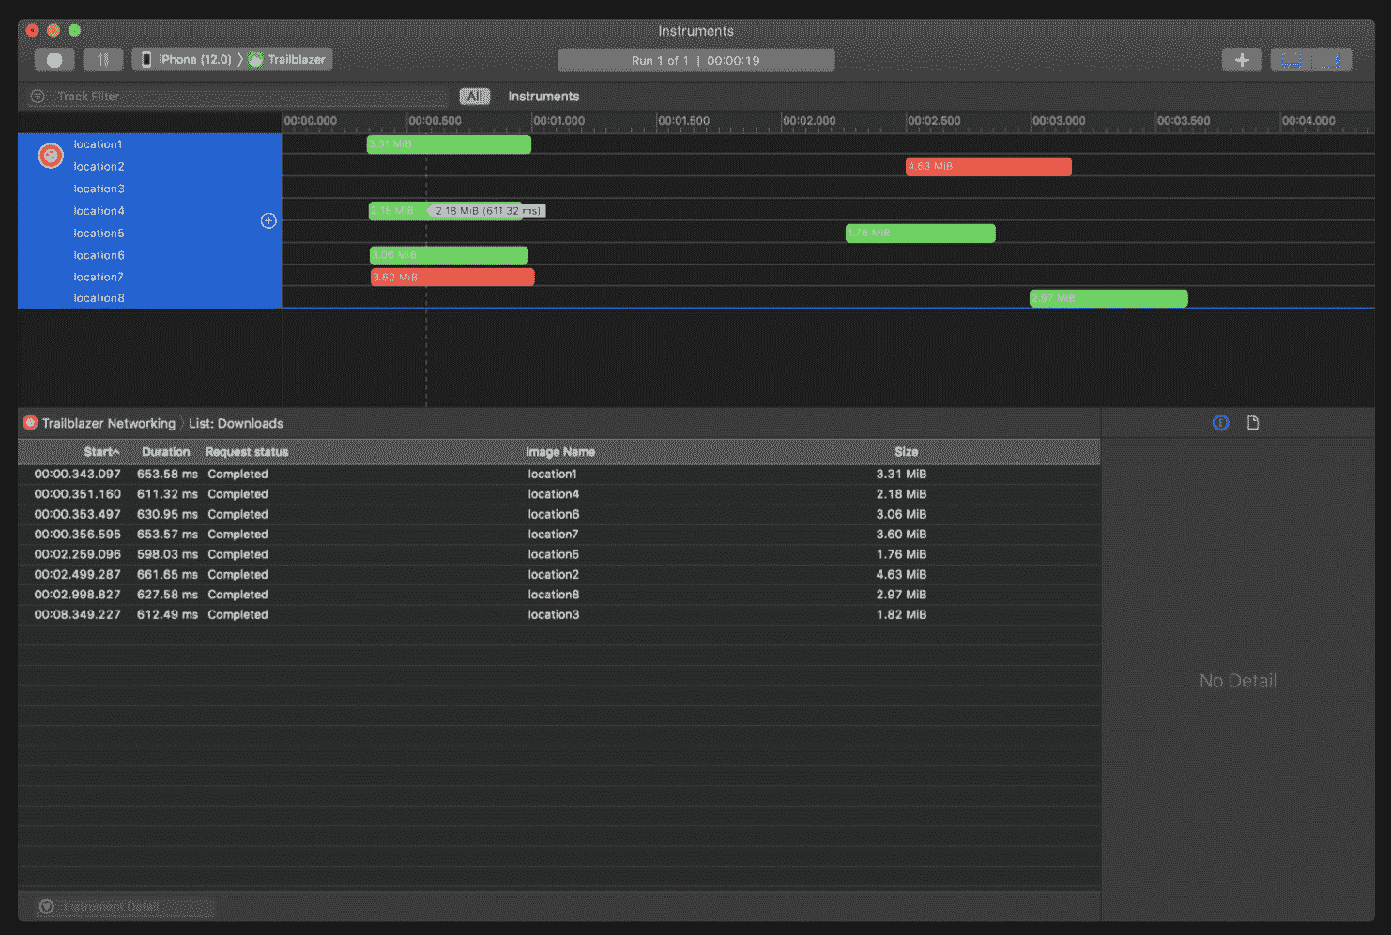Show the document inspector icon
Viewport: 1391px width, 935px height.
pos(1253,423)
